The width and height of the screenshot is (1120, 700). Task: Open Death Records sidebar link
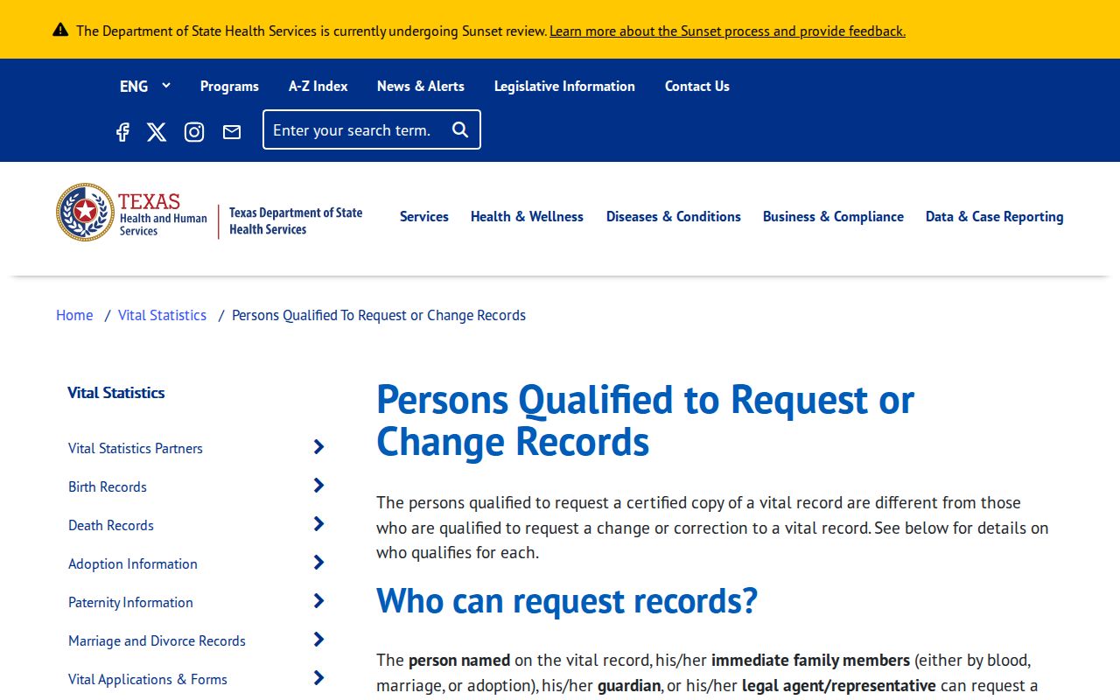tap(111, 525)
